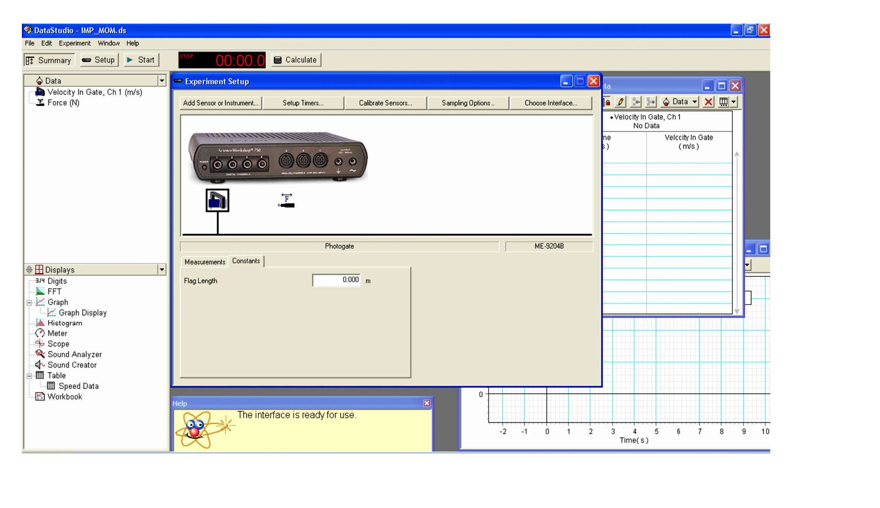Open the table's Data dropdown button
This screenshot has width=880, height=508.
coord(680,102)
